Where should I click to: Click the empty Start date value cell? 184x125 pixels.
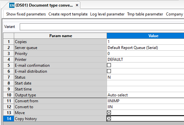(x=145, y=83)
